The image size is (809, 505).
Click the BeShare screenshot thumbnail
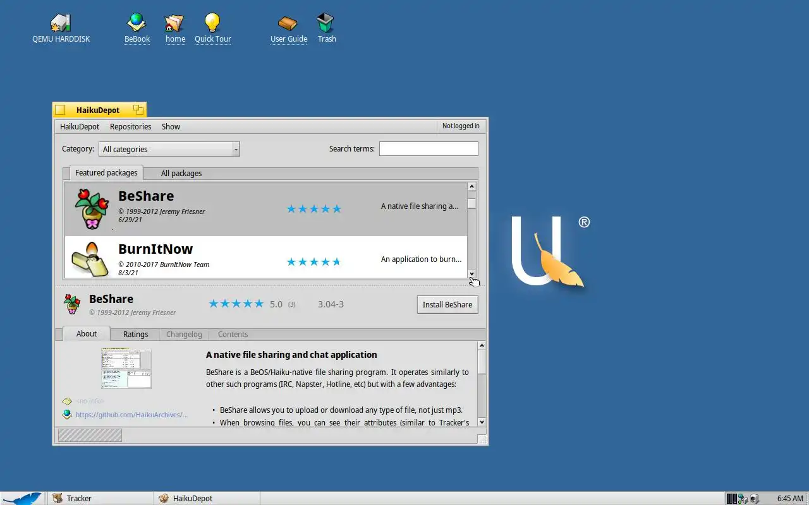126,368
